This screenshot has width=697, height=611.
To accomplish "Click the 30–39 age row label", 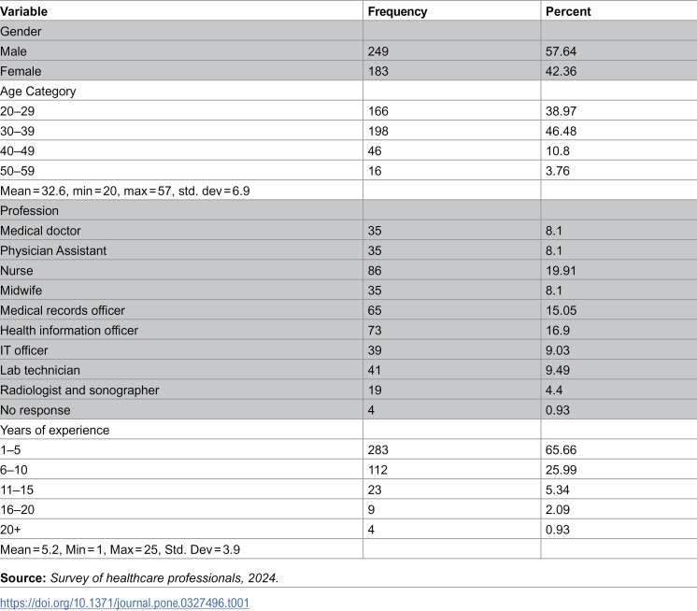I will tap(18, 131).
